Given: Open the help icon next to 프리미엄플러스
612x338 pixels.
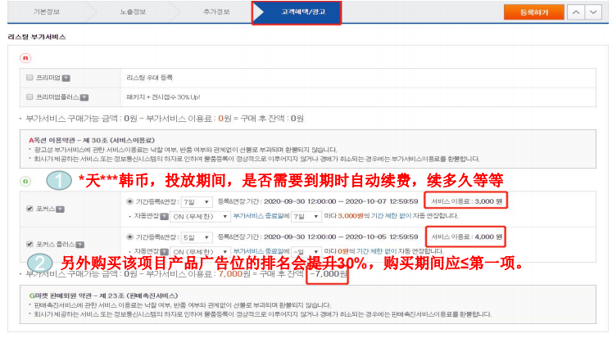Looking at the screenshot, I should tap(84, 97).
